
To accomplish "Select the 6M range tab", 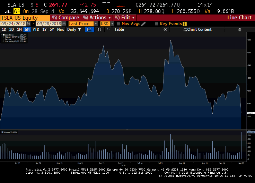I will click(27, 29).
